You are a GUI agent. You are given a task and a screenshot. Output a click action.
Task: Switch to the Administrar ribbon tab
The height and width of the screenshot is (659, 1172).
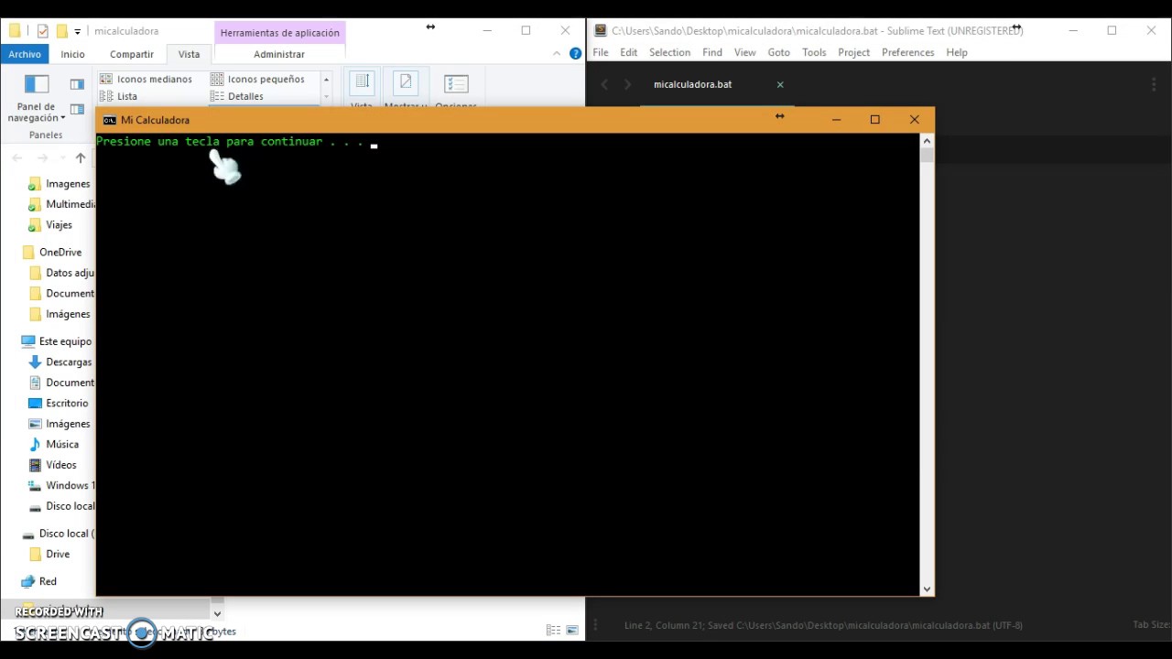pos(279,54)
